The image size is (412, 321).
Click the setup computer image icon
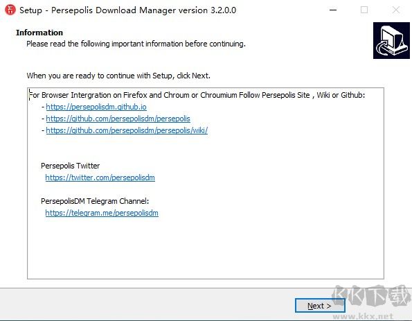click(391, 40)
